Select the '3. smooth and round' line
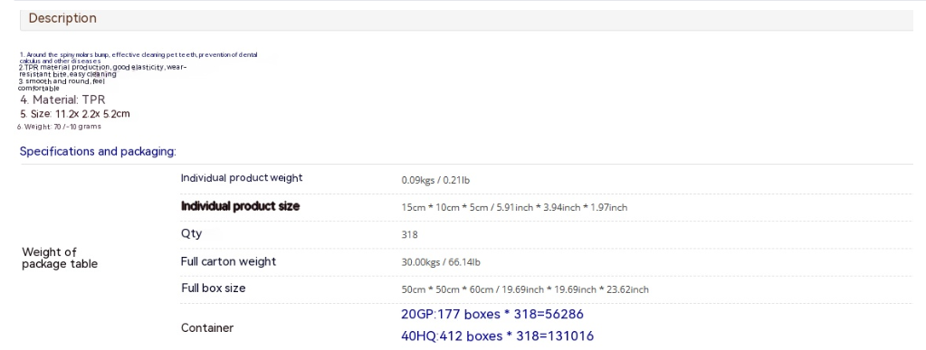 62,84
